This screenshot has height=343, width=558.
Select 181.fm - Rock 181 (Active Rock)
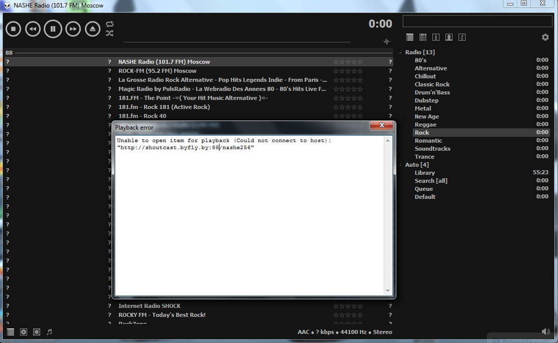click(198, 107)
